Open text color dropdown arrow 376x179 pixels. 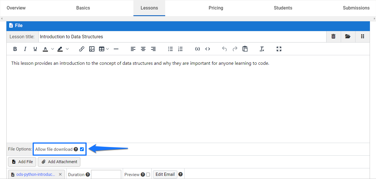click(x=53, y=49)
